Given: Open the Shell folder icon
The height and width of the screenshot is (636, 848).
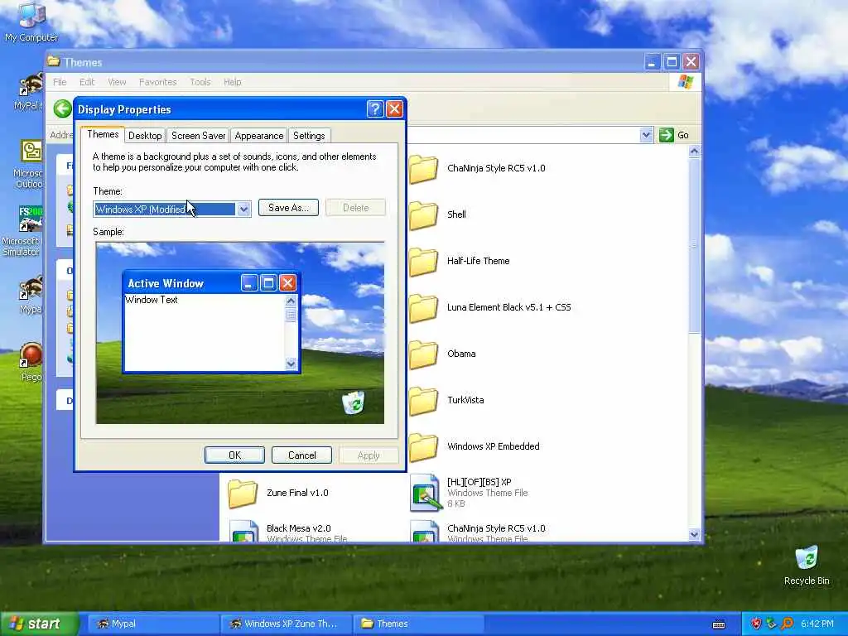Looking at the screenshot, I should tap(423, 215).
